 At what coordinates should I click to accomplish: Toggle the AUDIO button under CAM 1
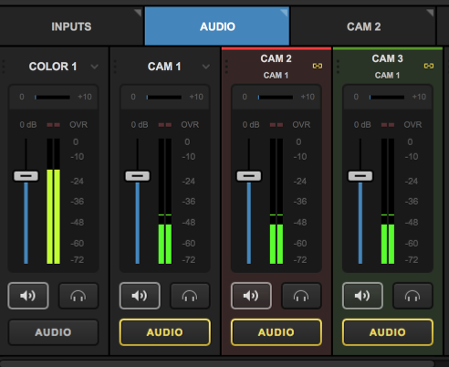[x=165, y=332]
